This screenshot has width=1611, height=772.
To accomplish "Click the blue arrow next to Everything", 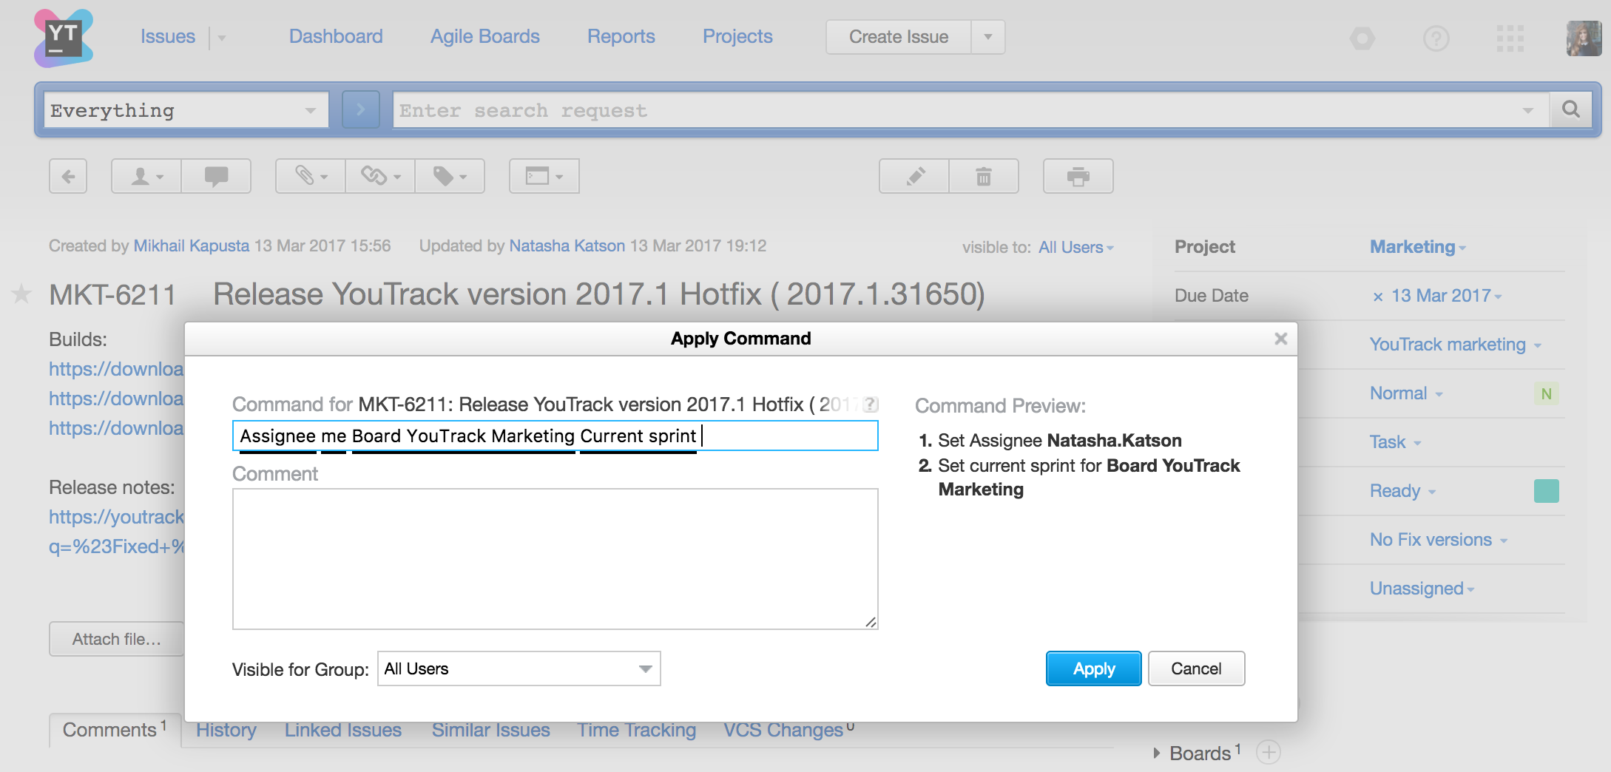I will 361,110.
